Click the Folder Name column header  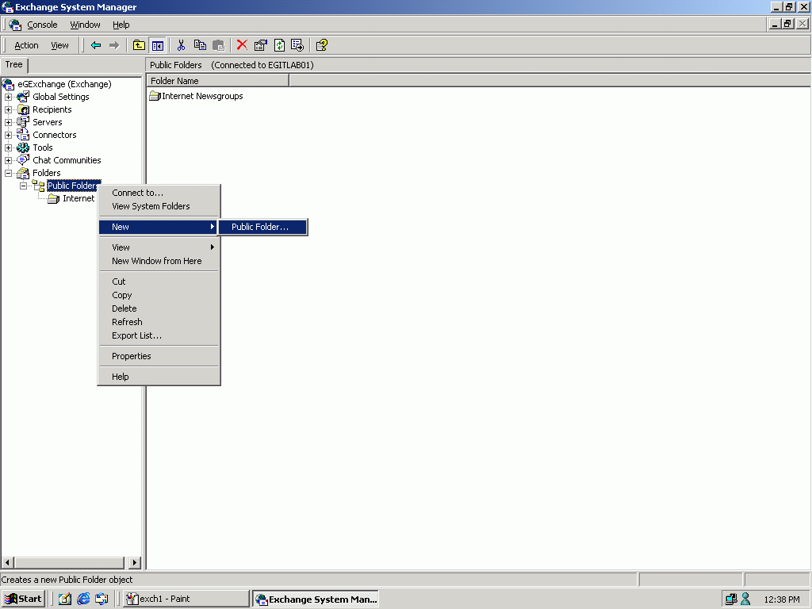(217, 81)
